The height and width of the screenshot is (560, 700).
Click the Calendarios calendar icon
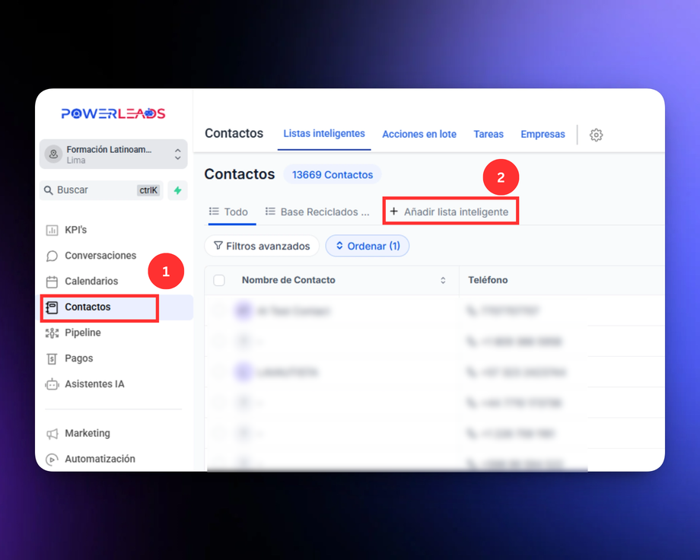(x=52, y=282)
